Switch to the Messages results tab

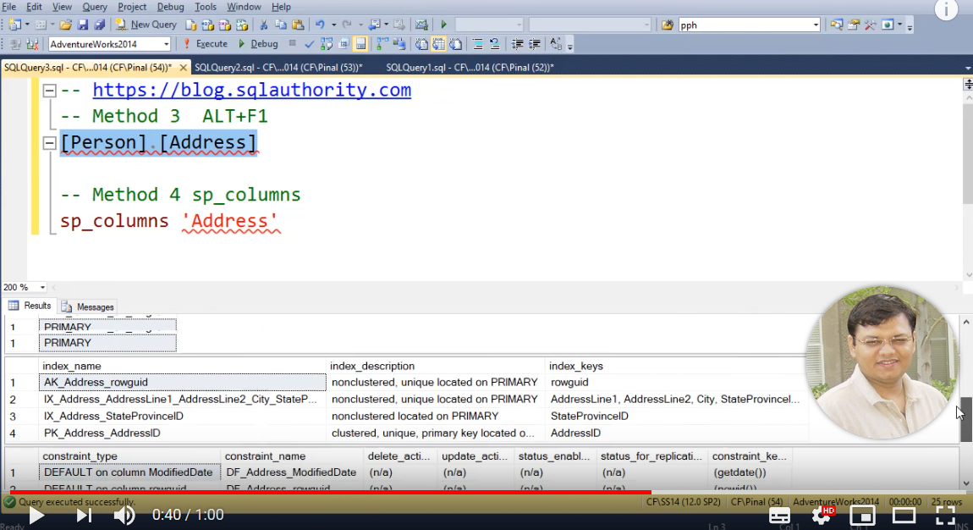[x=87, y=306]
